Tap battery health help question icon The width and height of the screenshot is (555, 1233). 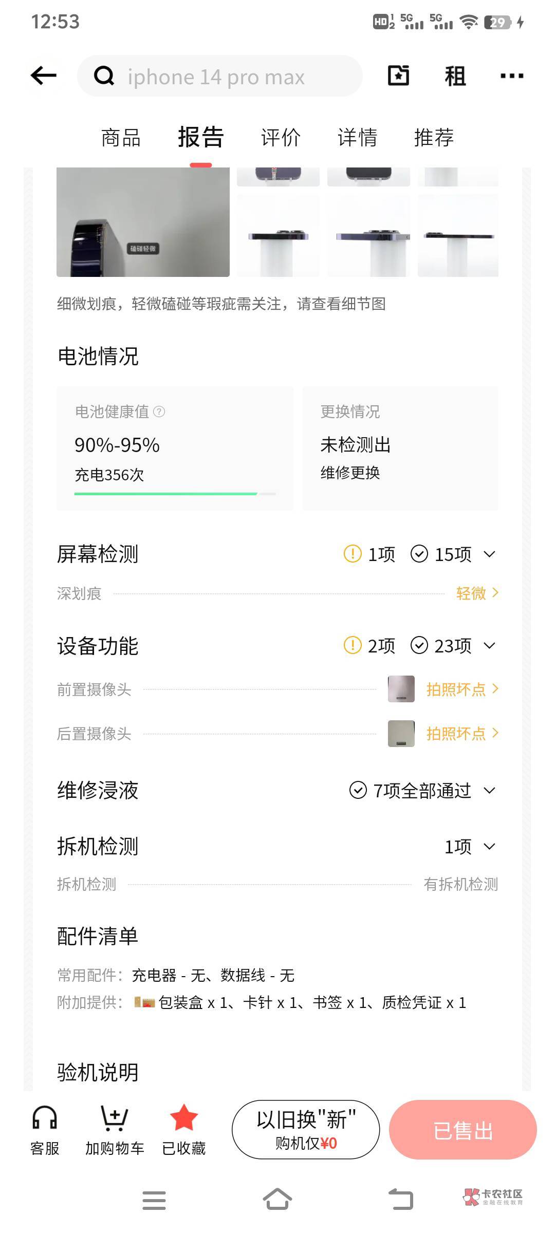click(x=159, y=412)
